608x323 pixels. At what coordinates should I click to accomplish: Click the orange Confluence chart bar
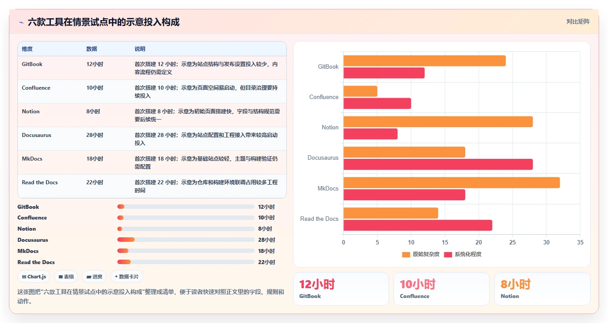pyautogui.click(x=360, y=91)
